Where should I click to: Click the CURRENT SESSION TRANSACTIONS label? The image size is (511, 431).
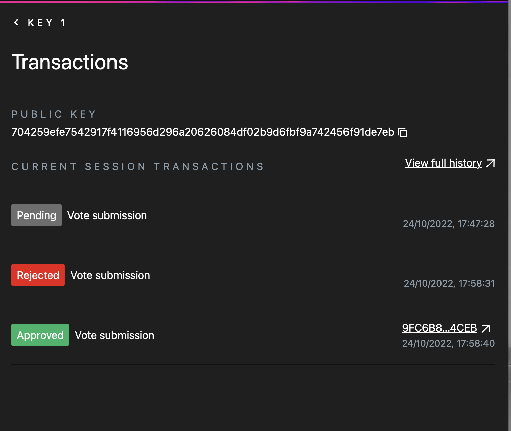pos(138,166)
